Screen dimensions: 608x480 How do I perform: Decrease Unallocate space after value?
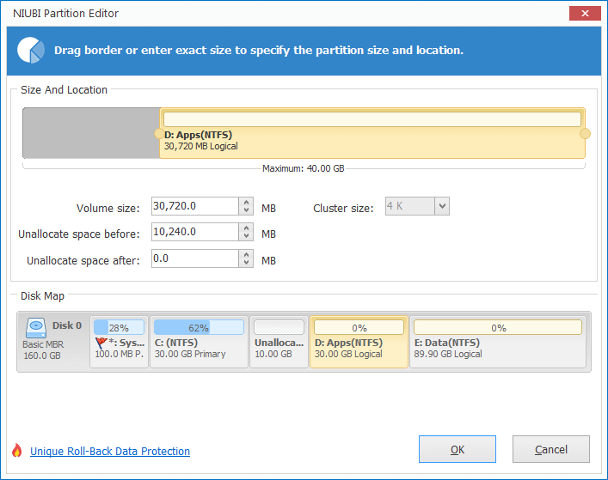tap(246, 263)
